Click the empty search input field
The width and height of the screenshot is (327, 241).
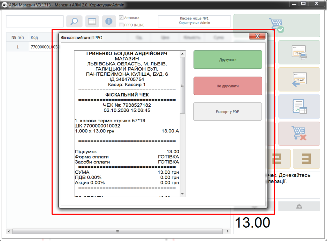(35, 21)
